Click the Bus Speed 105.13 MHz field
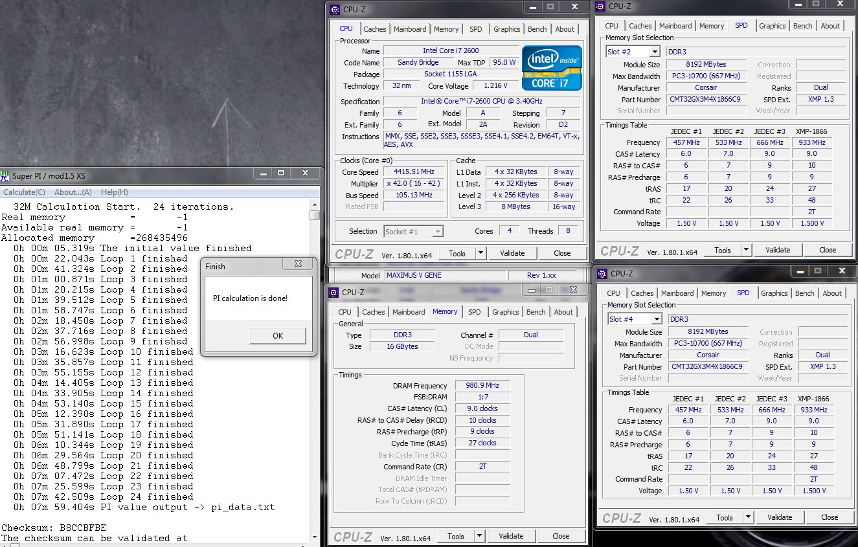The width and height of the screenshot is (858, 547). 414,195
